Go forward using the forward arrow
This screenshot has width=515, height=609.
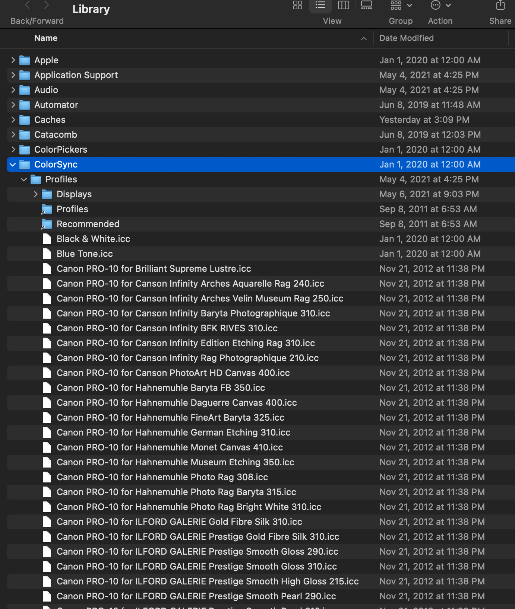click(x=47, y=5)
